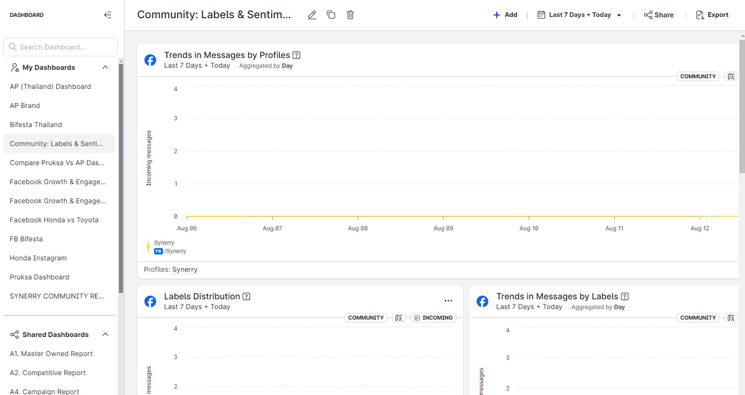Click COMMUNITY badge on Trends by Profiles widget
Screen dimensions: 745x395
coord(698,77)
